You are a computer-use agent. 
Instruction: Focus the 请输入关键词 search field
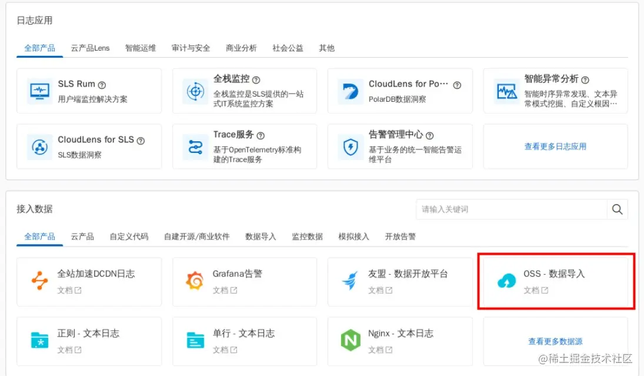512,209
